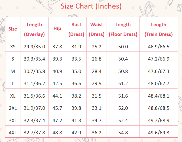182x142 pixels.
Task: Click the 3XL size row label
Action: pyautogui.click(x=13, y=121)
